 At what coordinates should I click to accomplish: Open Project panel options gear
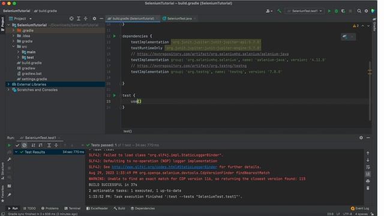[x=94, y=19]
